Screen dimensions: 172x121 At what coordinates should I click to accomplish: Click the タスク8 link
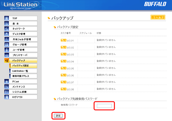click(x=70, y=89)
